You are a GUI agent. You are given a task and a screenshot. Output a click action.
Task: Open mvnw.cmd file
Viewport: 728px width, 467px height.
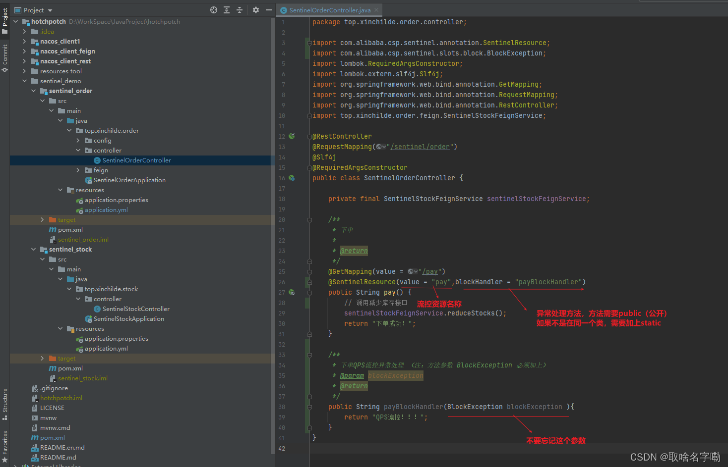(55, 428)
